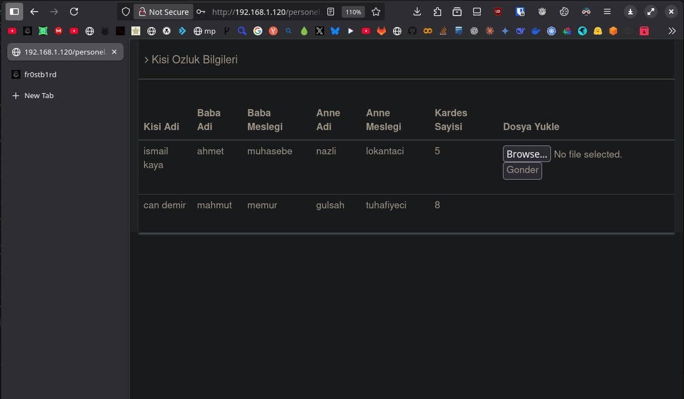684x399 pixels.
Task: Switch to the fr0stb1rd tab
Action: point(40,74)
